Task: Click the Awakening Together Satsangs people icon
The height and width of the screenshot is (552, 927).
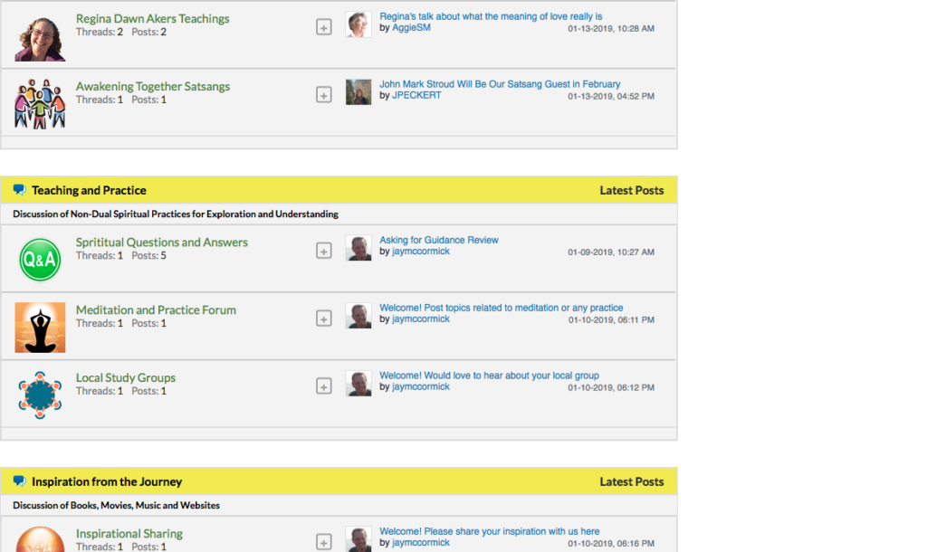Action: click(40, 103)
